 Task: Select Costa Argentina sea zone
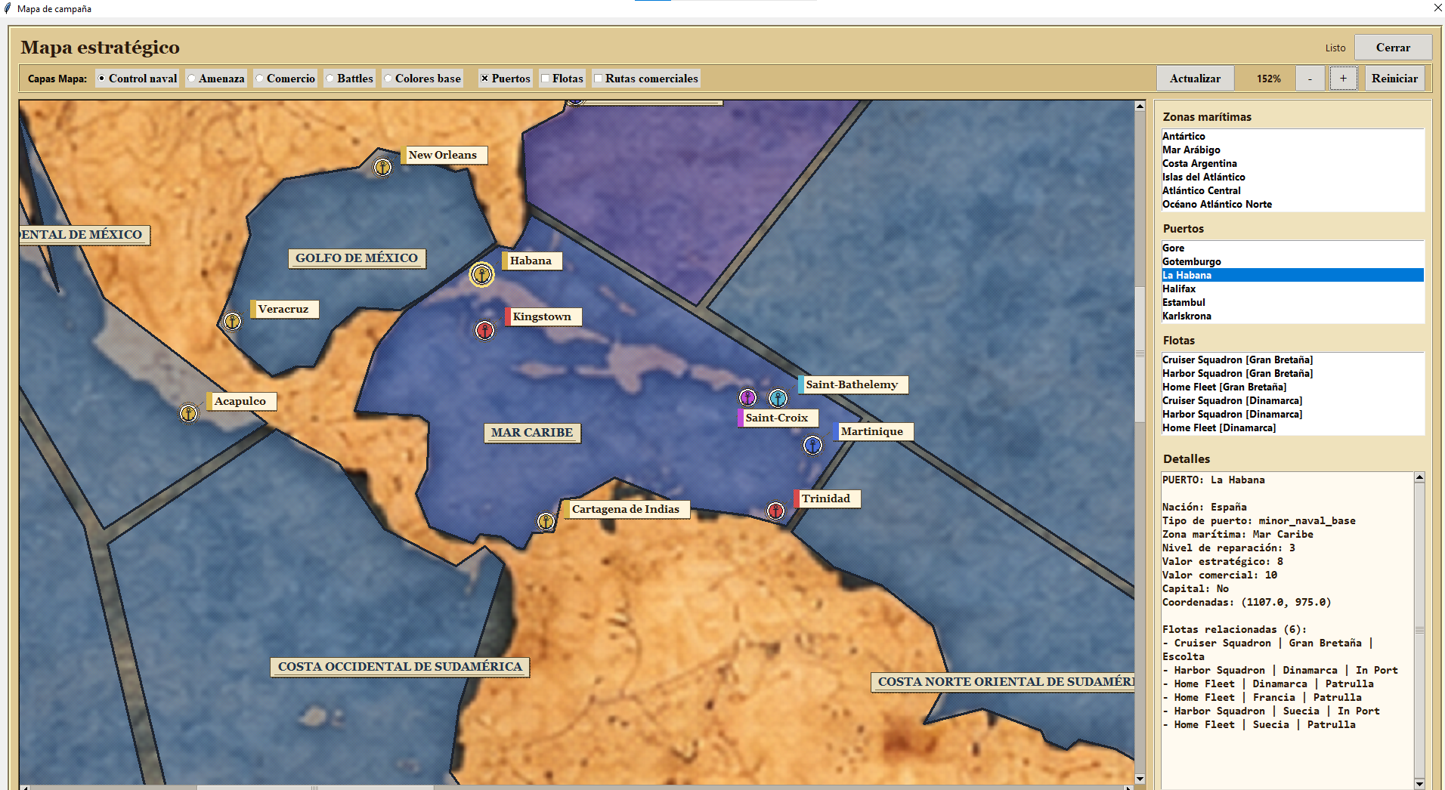pos(1292,163)
